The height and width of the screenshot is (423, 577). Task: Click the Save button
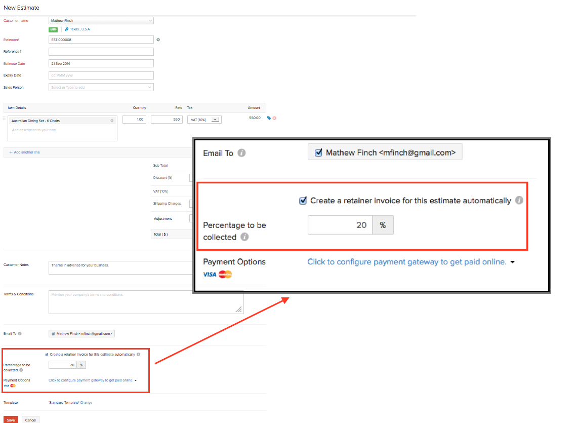(11, 419)
